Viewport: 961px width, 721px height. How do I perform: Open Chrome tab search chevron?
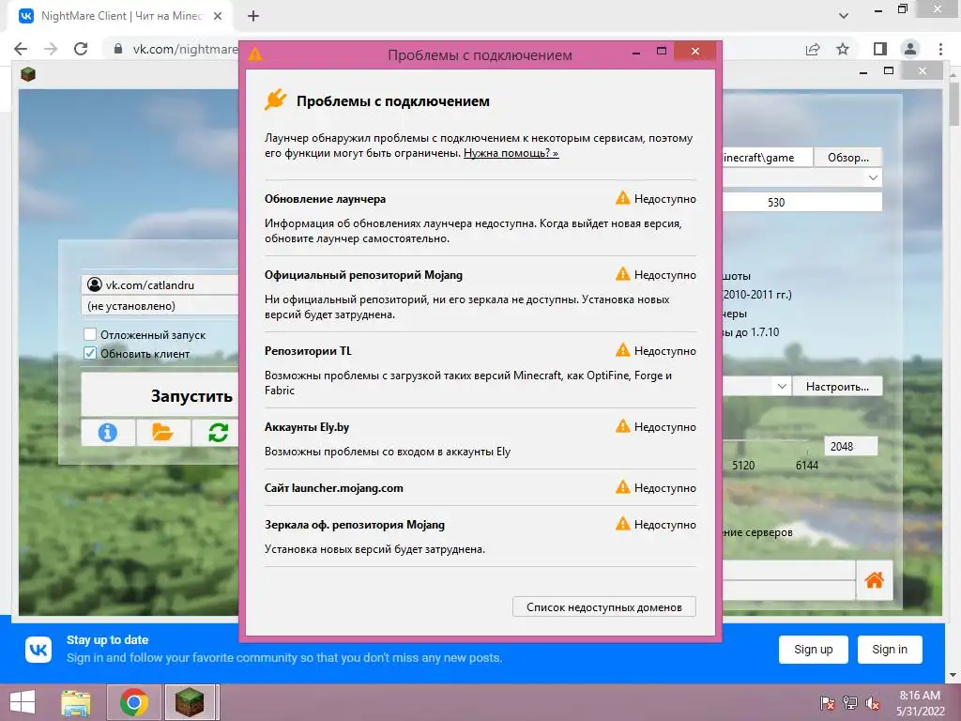(x=844, y=16)
